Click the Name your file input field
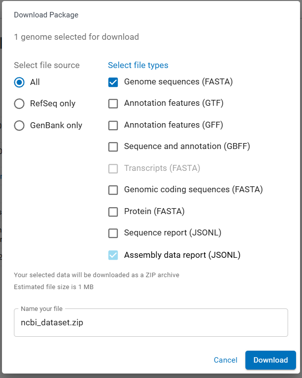Viewport: 302px width, 378px height. click(x=151, y=322)
